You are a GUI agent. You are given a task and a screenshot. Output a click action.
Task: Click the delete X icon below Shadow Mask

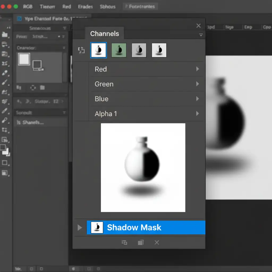[157, 242]
